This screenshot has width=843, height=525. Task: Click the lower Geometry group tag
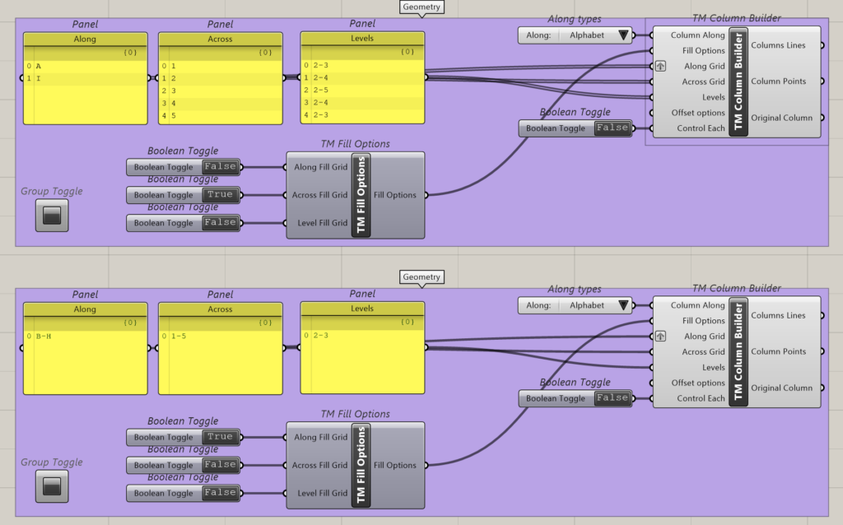(421, 277)
